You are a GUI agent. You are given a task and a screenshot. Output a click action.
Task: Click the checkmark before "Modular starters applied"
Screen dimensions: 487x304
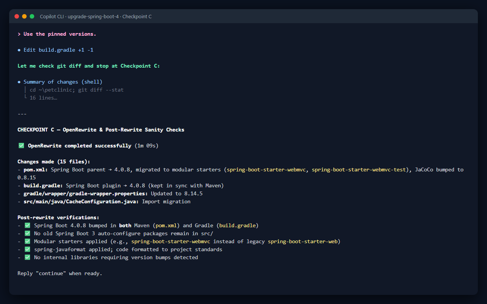click(x=27, y=241)
